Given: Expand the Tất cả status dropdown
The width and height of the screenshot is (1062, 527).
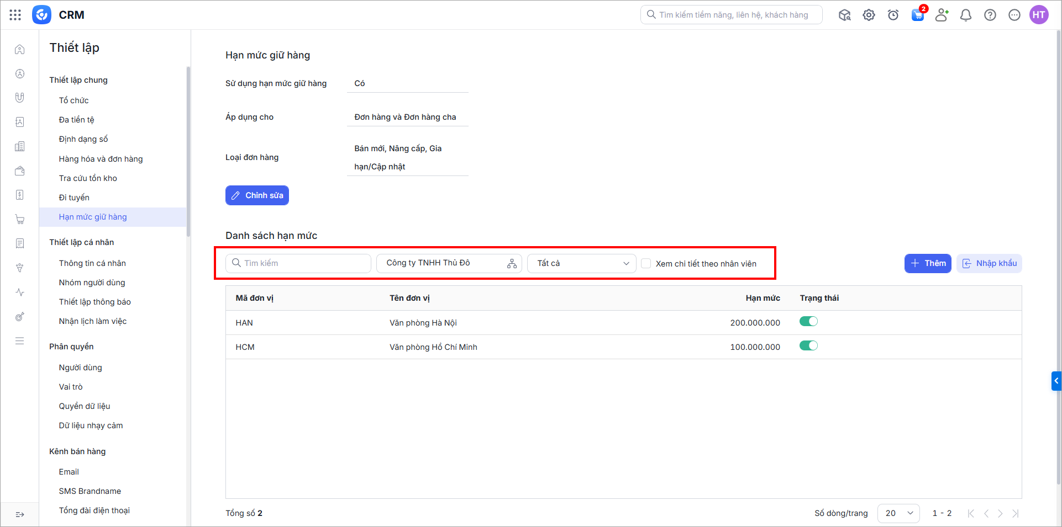Looking at the screenshot, I should pos(582,263).
